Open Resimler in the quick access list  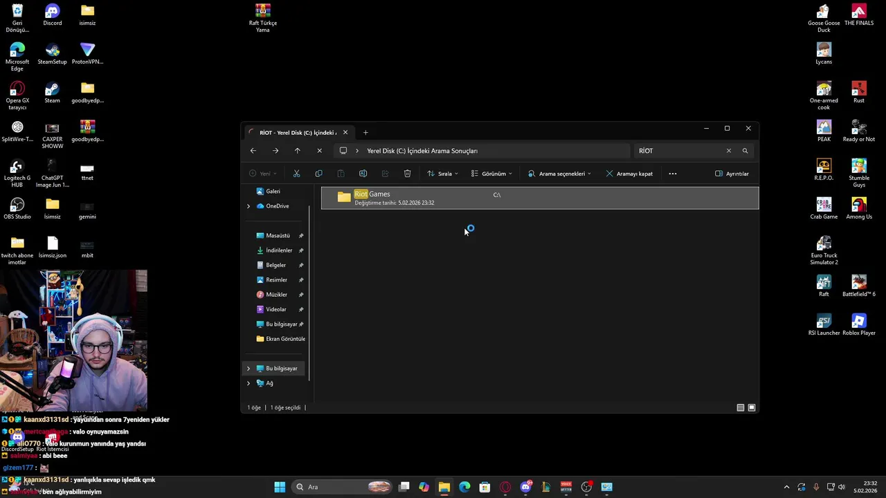click(276, 280)
